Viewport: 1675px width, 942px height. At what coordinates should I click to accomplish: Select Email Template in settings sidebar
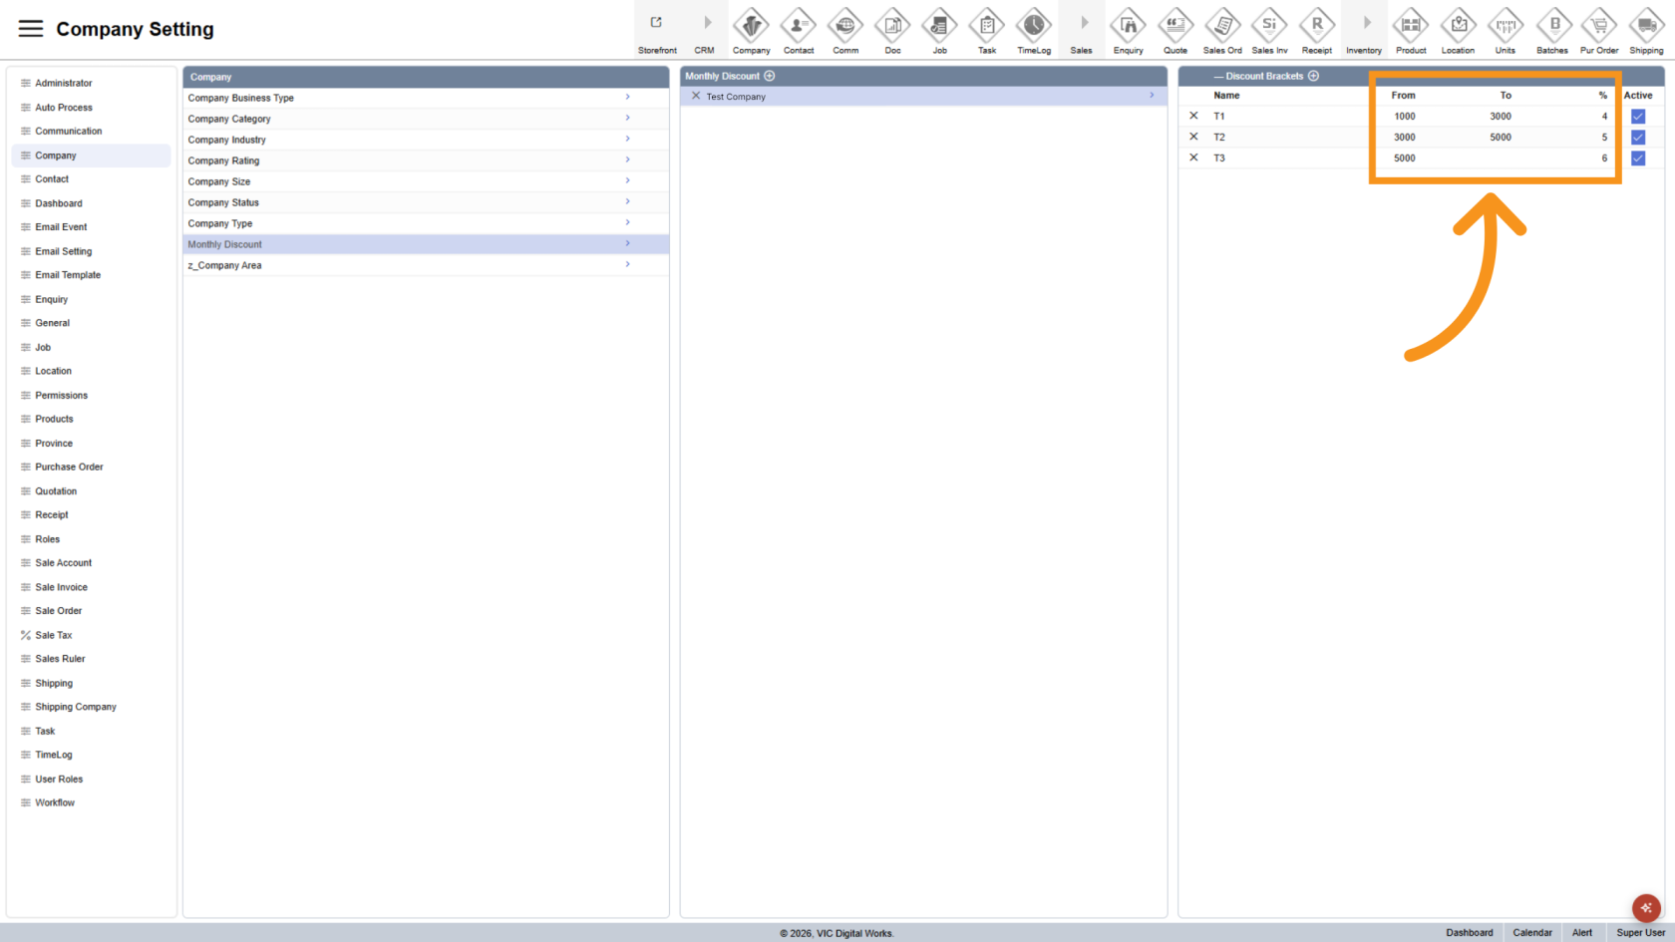[x=91, y=275]
